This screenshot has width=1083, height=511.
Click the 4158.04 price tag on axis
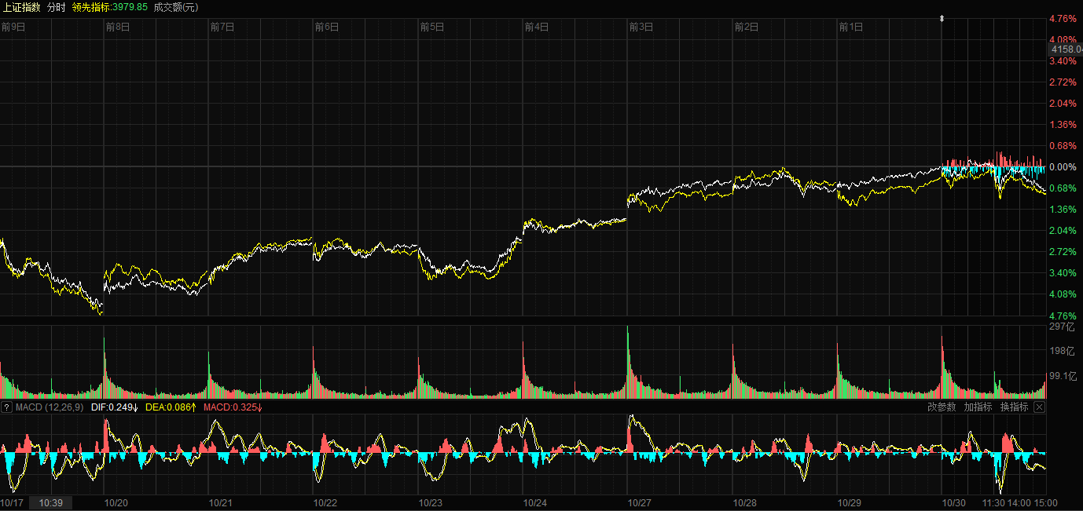point(1066,49)
